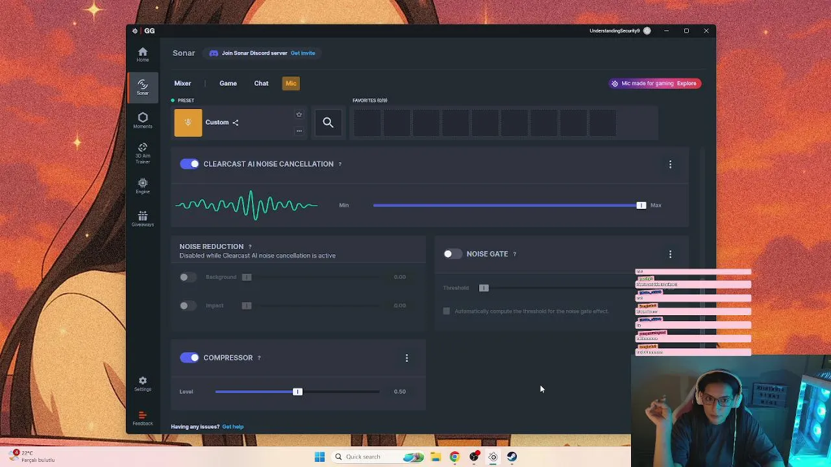
Task: Switch to the Chat tab
Action: click(x=261, y=84)
